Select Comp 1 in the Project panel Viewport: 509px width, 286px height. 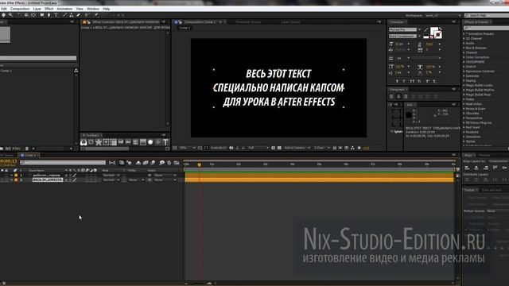click(x=6, y=71)
